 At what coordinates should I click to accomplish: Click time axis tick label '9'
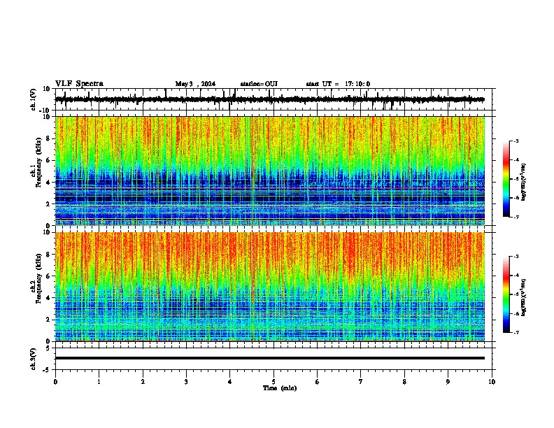point(448,382)
